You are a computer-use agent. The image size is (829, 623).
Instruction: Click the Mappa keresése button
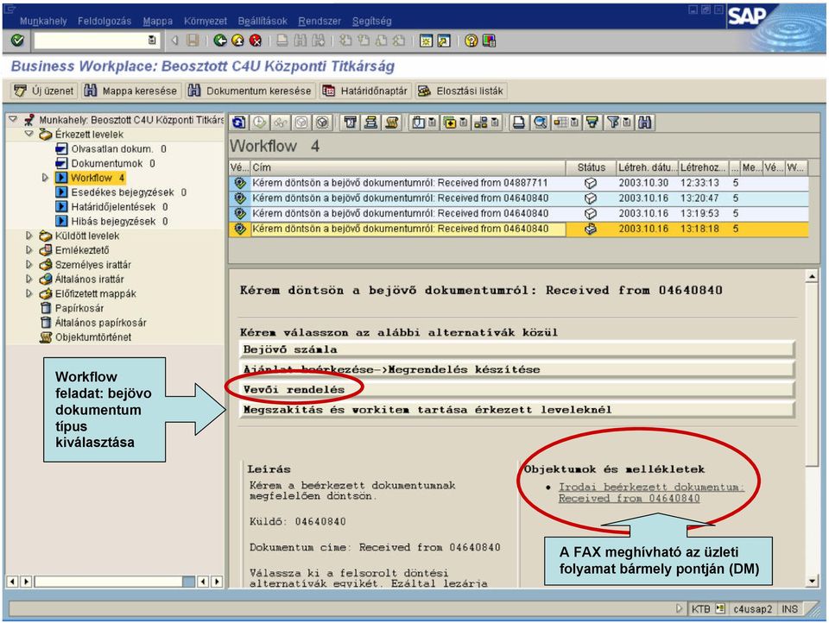[x=130, y=91]
